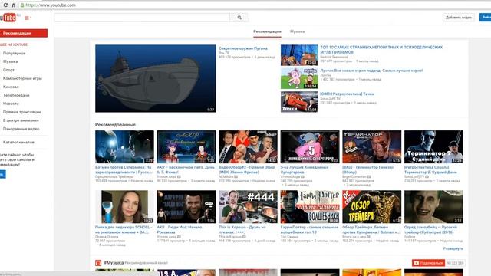Open the AKR Люди Икс Росомаха thumbnail

(186, 207)
